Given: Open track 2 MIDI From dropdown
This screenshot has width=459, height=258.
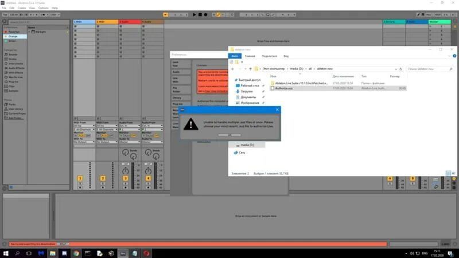Looking at the screenshot, I should (107, 126).
